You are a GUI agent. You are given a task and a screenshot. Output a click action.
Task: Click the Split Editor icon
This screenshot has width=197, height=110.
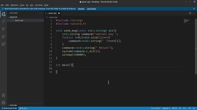click(190, 13)
